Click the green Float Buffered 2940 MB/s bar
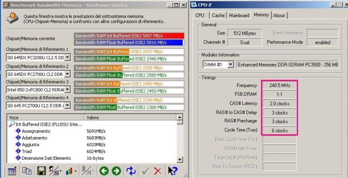This screenshot has height=178, width=348. 129,59
